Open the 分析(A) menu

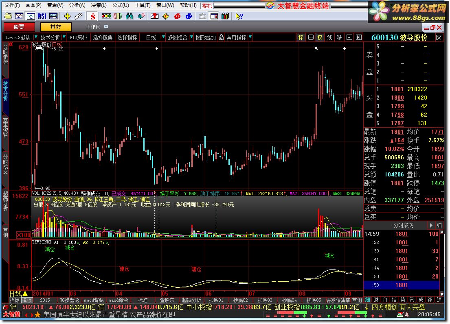coord(77,5)
